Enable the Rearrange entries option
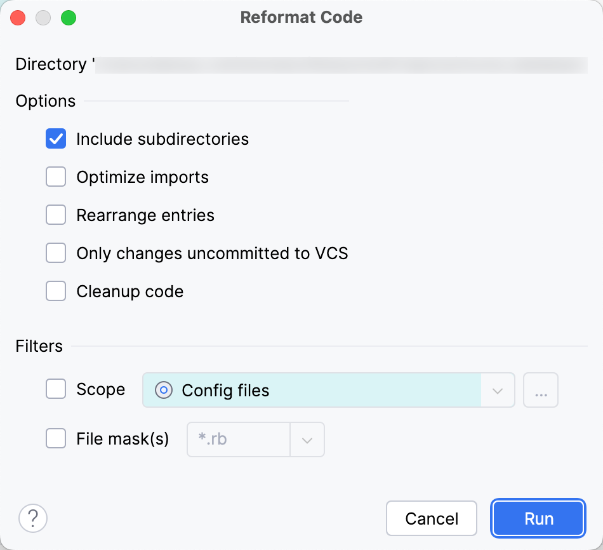This screenshot has height=550, width=603. pos(56,215)
